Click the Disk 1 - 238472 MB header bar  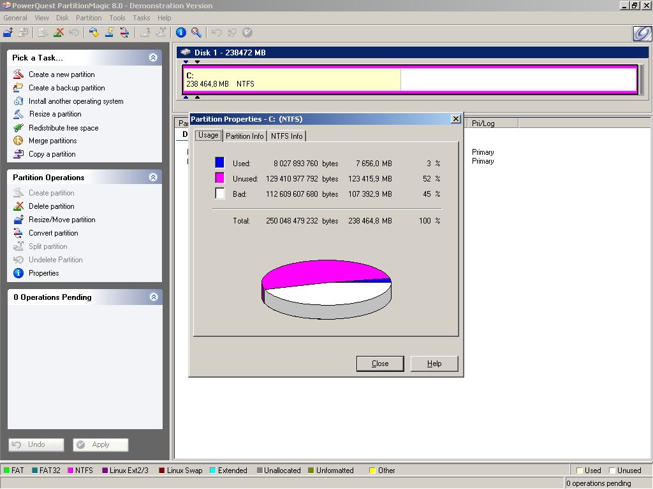coord(413,52)
